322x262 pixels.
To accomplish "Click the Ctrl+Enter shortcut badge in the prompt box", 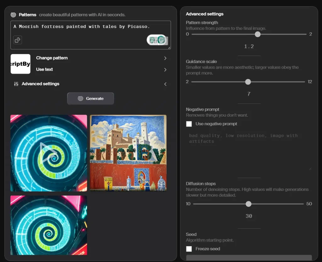I will pyautogui.click(x=157, y=40).
